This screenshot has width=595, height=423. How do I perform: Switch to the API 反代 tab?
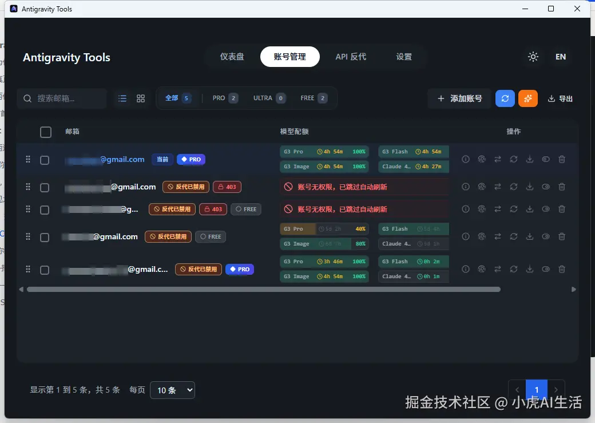(351, 57)
